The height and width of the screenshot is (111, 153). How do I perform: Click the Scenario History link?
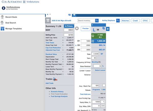(57, 91)
